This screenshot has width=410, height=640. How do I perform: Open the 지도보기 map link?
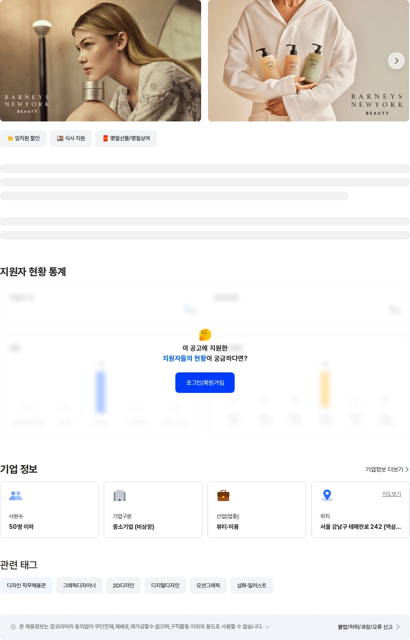tap(392, 494)
